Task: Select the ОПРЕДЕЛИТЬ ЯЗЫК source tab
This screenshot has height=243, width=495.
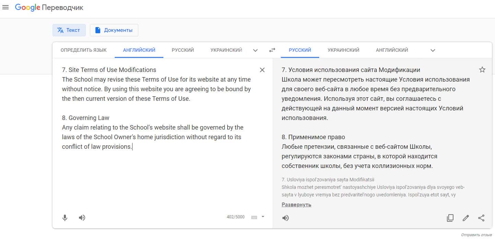Action: 83,50
